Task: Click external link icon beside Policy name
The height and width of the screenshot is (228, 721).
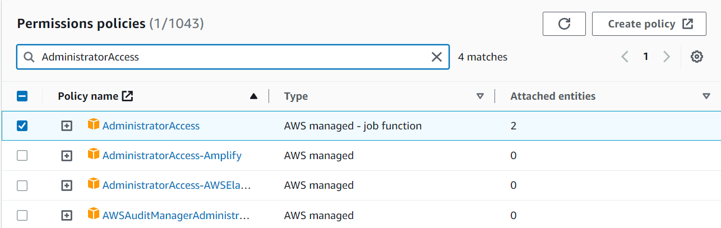Action: [128, 96]
